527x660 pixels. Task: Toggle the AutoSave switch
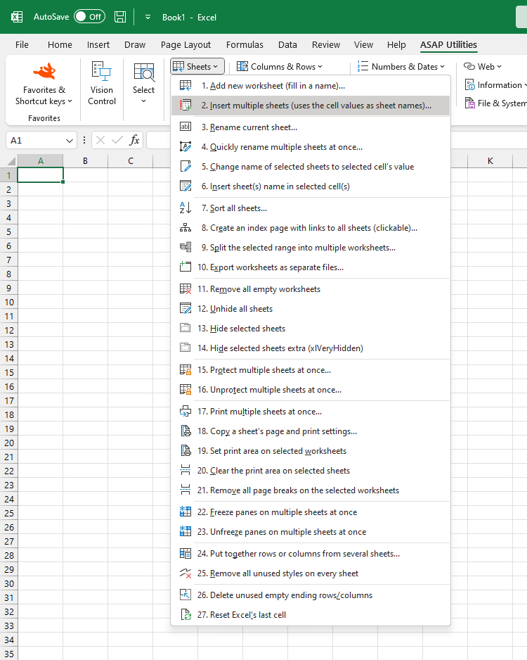[89, 17]
